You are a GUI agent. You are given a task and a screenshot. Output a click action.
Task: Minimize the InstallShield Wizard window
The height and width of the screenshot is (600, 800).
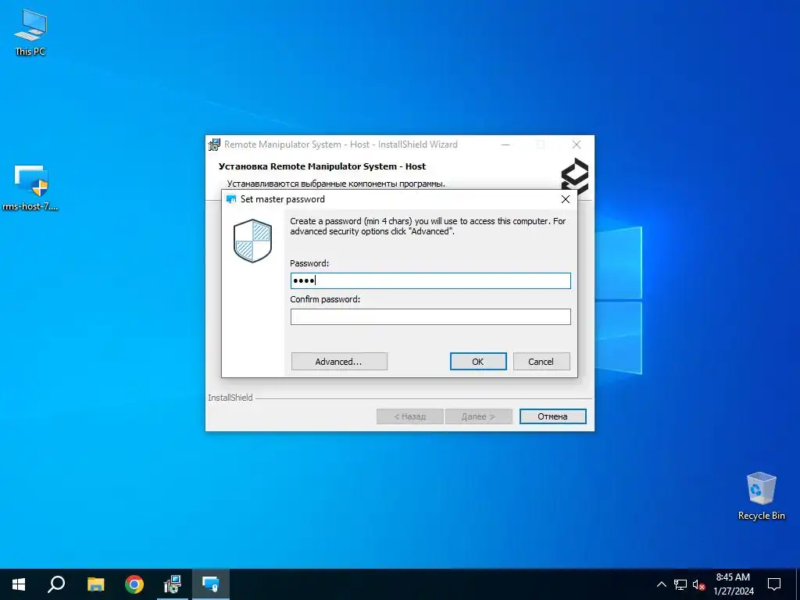point(505,145)
